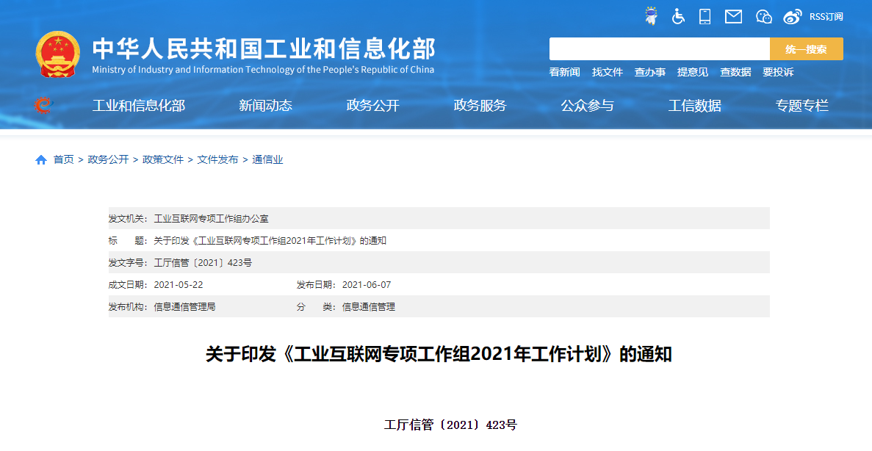Screen dimensions: 872x451
Task: Open the Weibo icon in header
Action: (793, 16)
